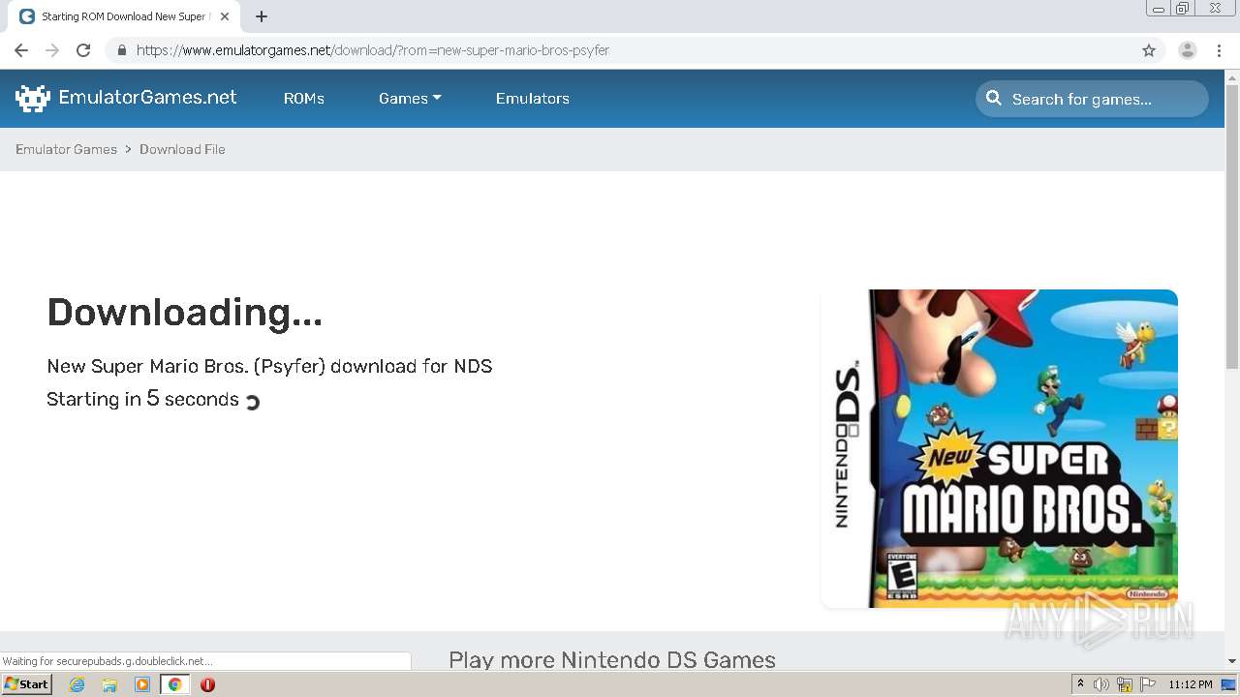Click the scrollbar up arrow
This screenshot has height=697, width=1240.
1232,76
